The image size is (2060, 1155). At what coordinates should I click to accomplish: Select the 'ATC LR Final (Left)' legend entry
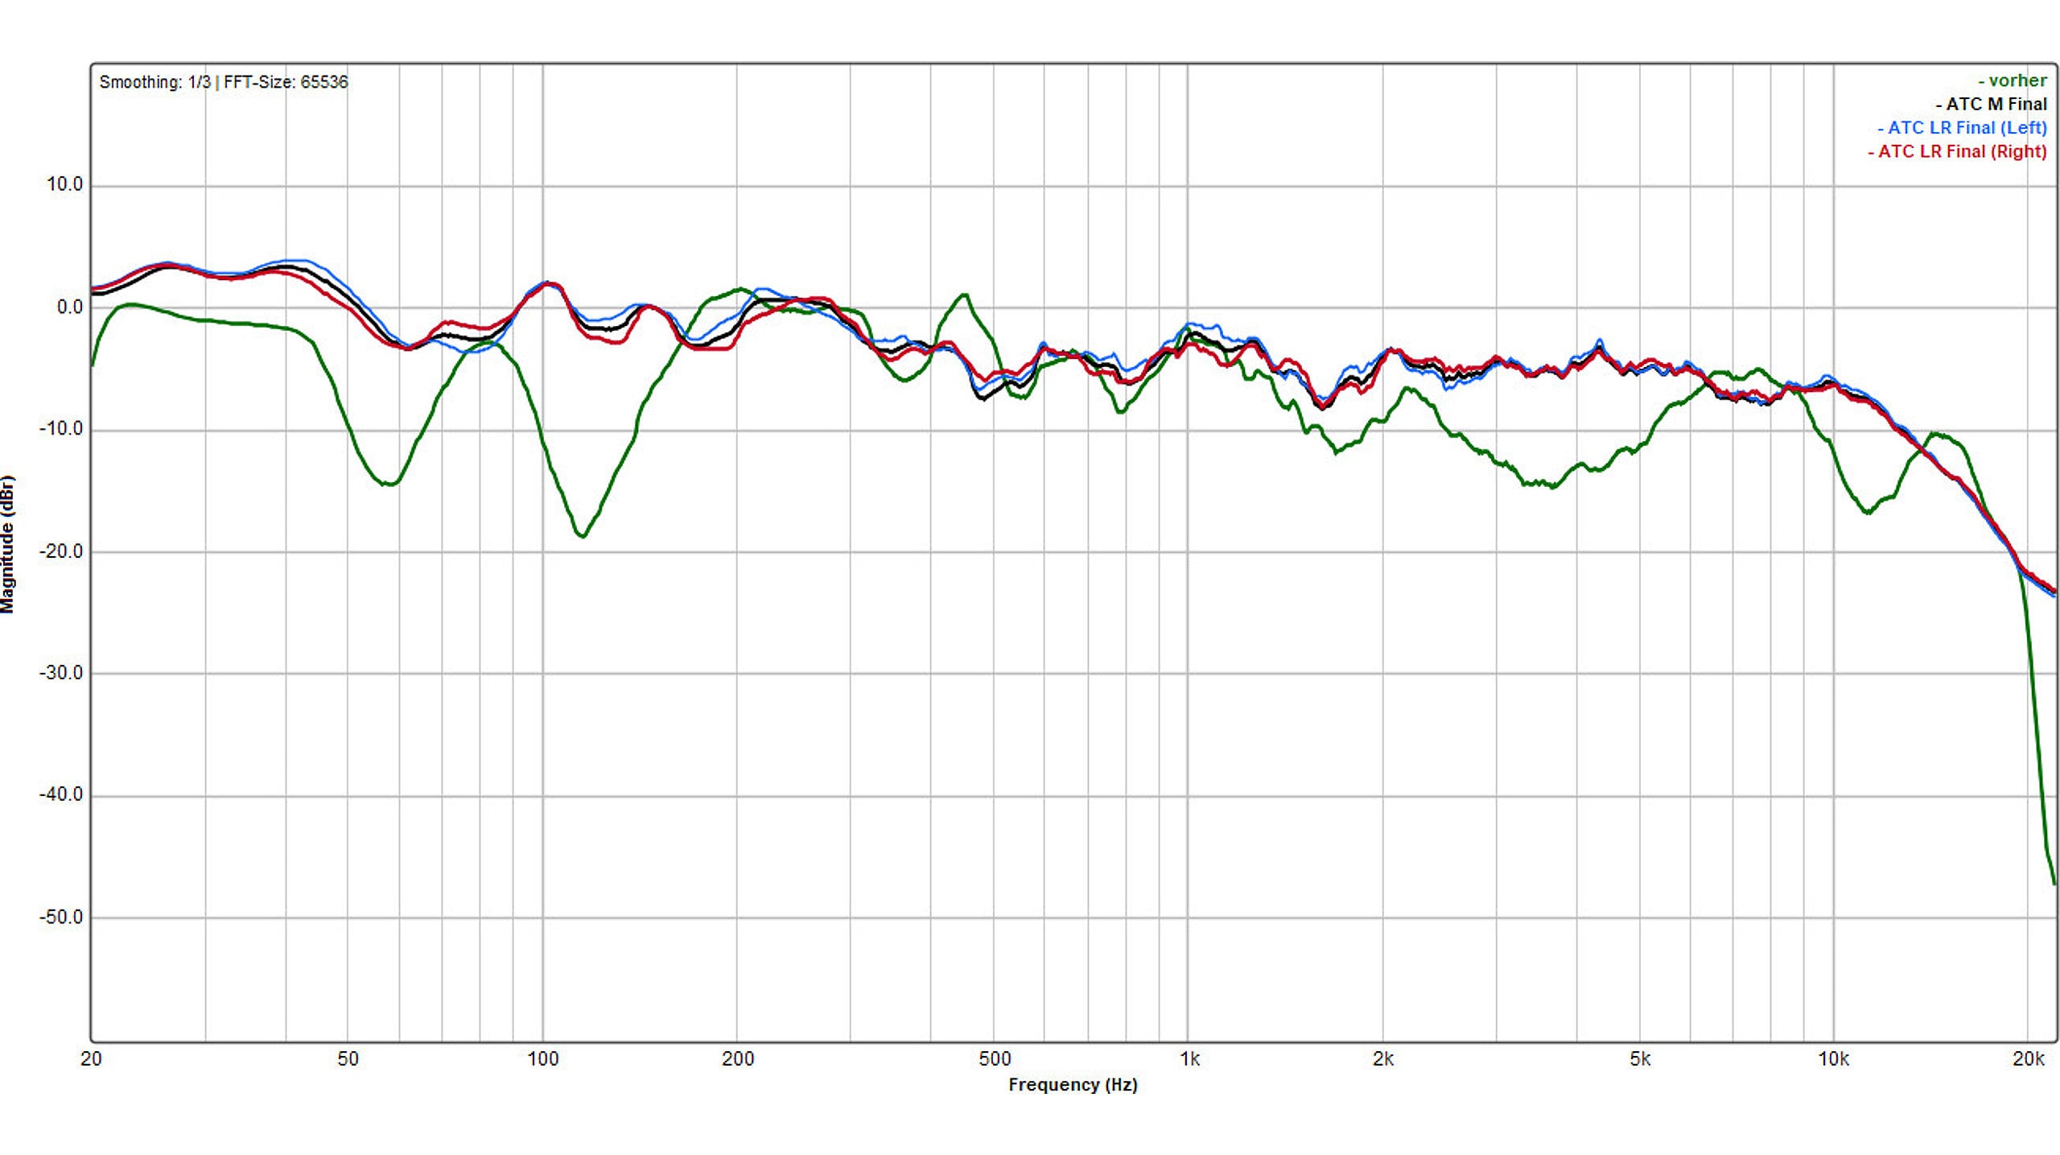point(1962,128)
